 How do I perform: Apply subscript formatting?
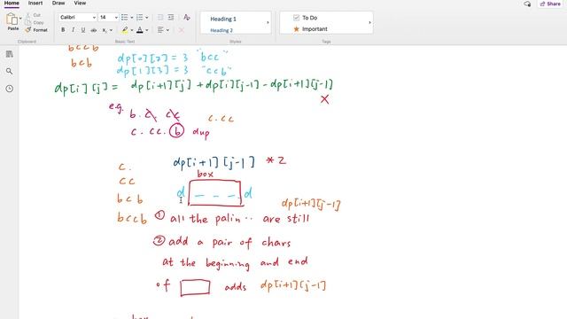tap(105, 30)
